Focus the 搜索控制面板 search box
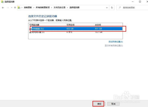The image size is (148, 107). tap(132, 8)
